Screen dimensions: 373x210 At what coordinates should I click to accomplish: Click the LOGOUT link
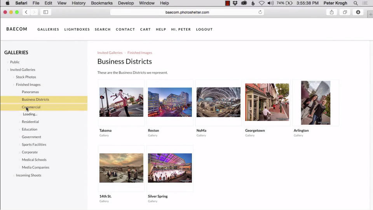[x=204, y=30]
